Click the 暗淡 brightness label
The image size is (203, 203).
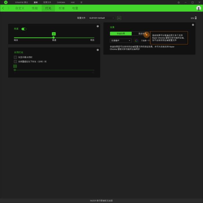click(x=16, y=40)
